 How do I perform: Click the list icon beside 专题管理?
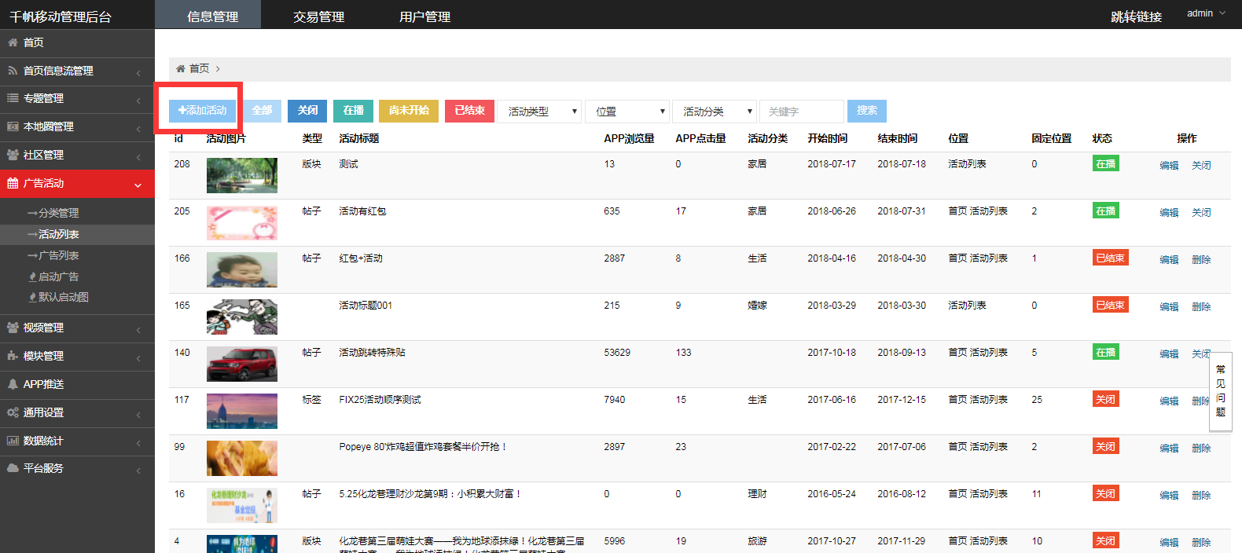(x=13, y=98)
